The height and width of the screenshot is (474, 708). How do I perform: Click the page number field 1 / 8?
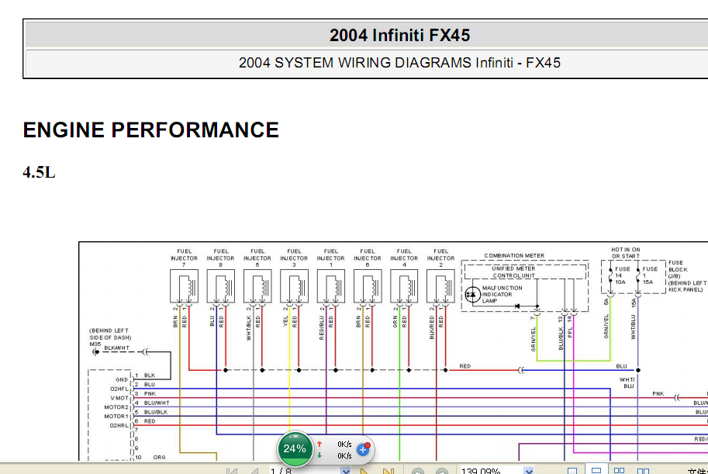(x=306, y=471)
